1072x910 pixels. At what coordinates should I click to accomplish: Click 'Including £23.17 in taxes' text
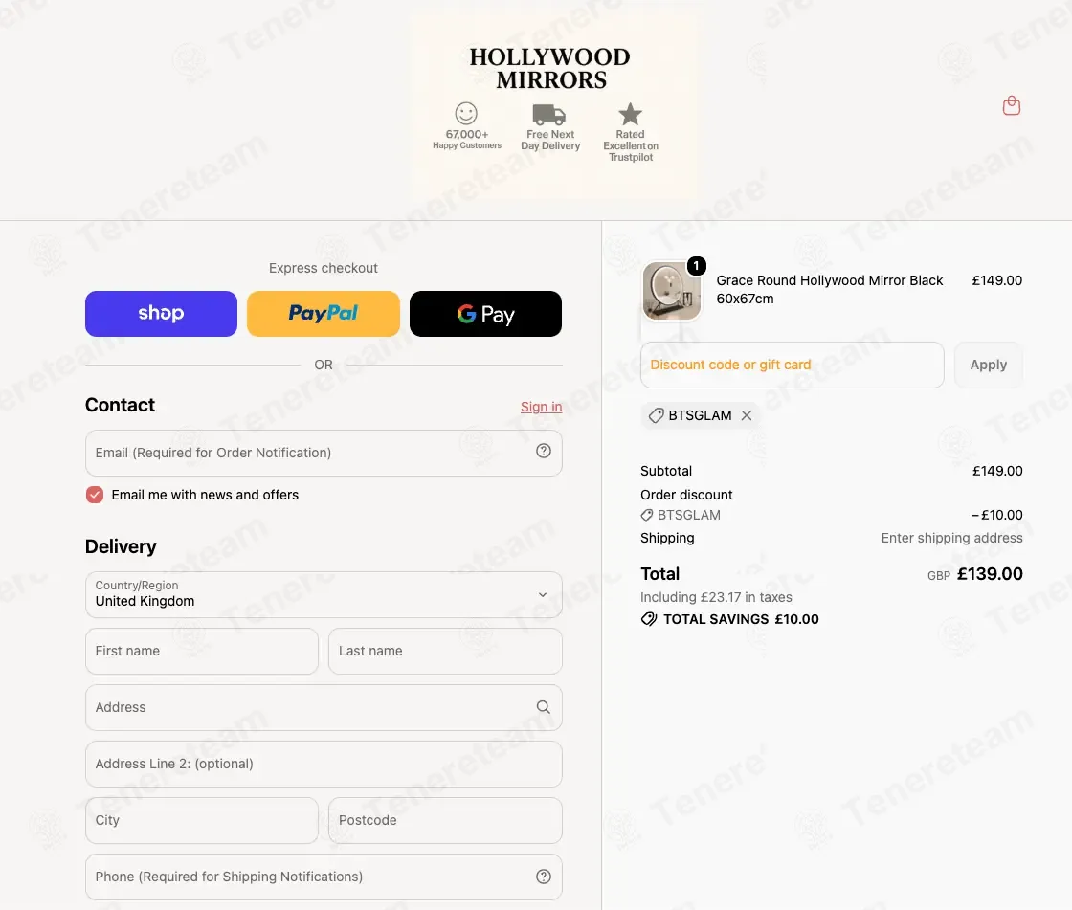click(x=716, y=597)
